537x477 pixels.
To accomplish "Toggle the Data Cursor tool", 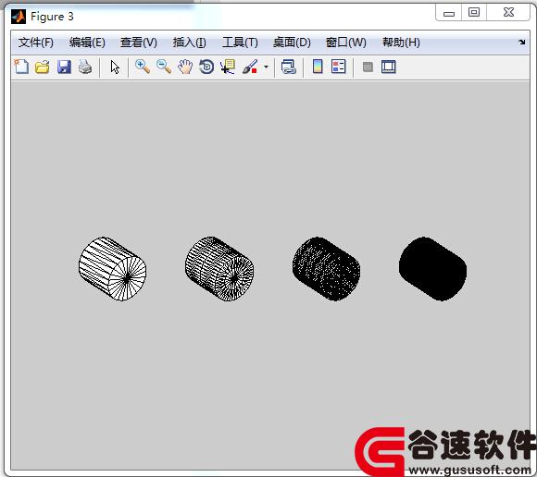I will (228, 67).
